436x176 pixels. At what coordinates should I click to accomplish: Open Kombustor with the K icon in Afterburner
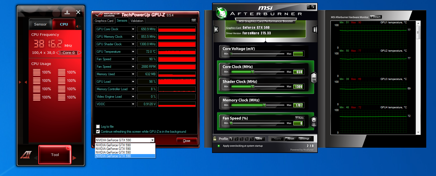click(x=216, y=29)
